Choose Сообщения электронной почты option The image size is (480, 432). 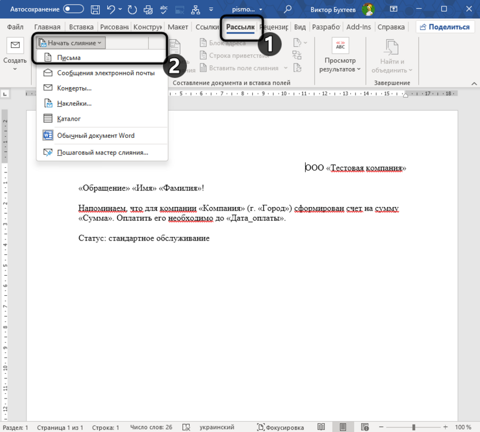coord(102,73)
